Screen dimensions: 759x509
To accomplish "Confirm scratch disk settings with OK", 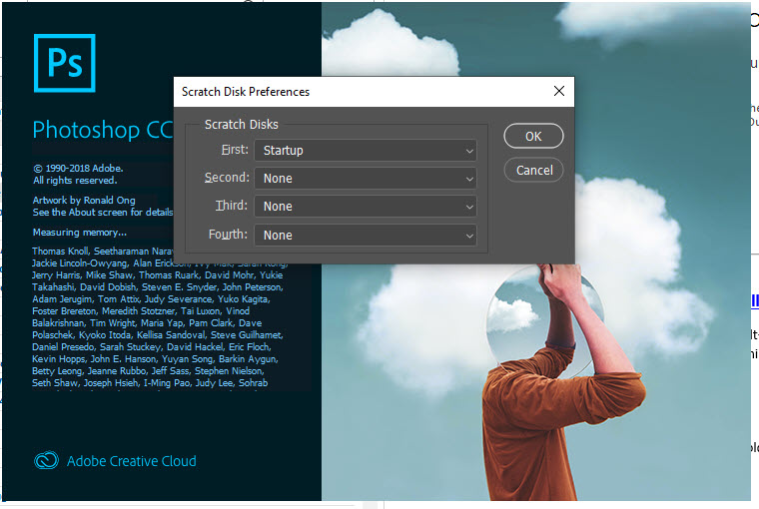I will pyautogui.click(x=533, y=137).
